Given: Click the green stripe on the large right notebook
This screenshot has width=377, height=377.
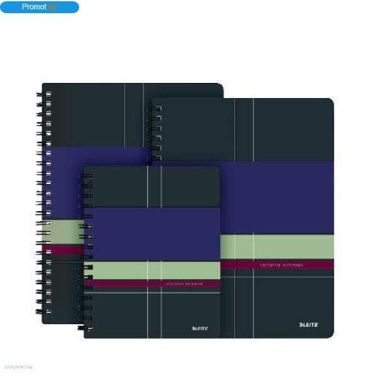Looking at the screenshot, I should point(277,247).
